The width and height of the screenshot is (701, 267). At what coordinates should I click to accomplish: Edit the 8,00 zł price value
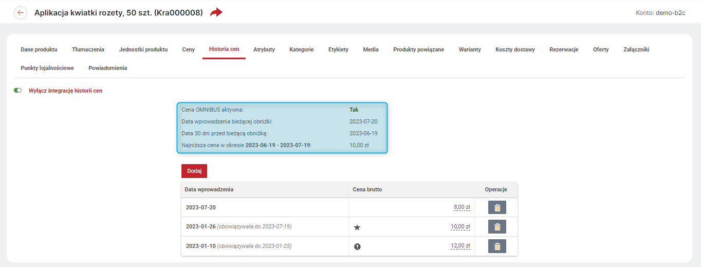(462, 207)
